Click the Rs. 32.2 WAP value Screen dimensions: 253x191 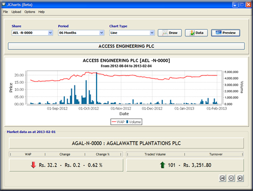tap(48, 165)
